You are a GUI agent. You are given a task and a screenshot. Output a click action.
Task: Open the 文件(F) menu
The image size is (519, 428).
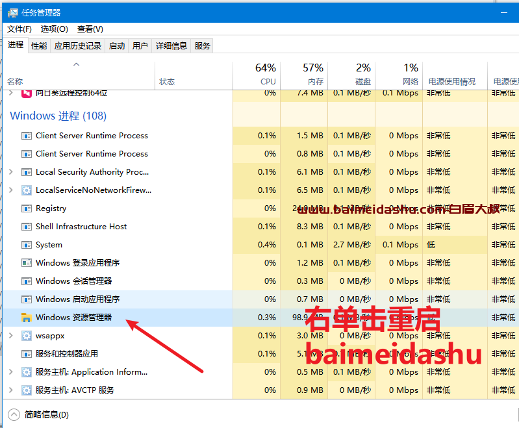[19, 29]
